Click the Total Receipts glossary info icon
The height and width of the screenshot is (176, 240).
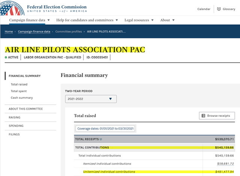(101, 139)
